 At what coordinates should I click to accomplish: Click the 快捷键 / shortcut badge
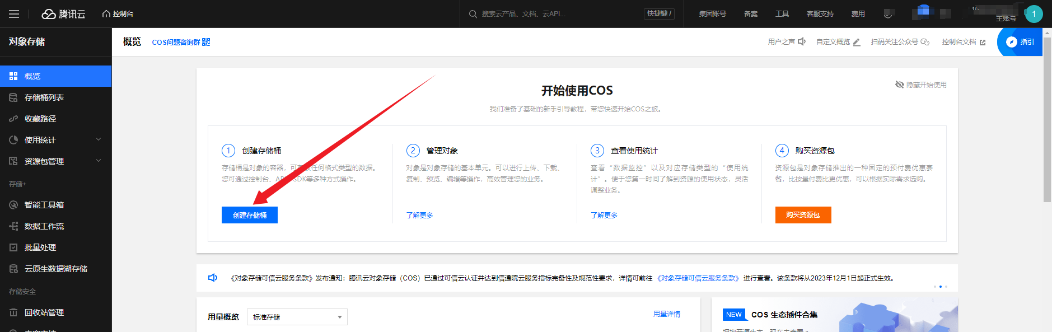tap(659, 13)
